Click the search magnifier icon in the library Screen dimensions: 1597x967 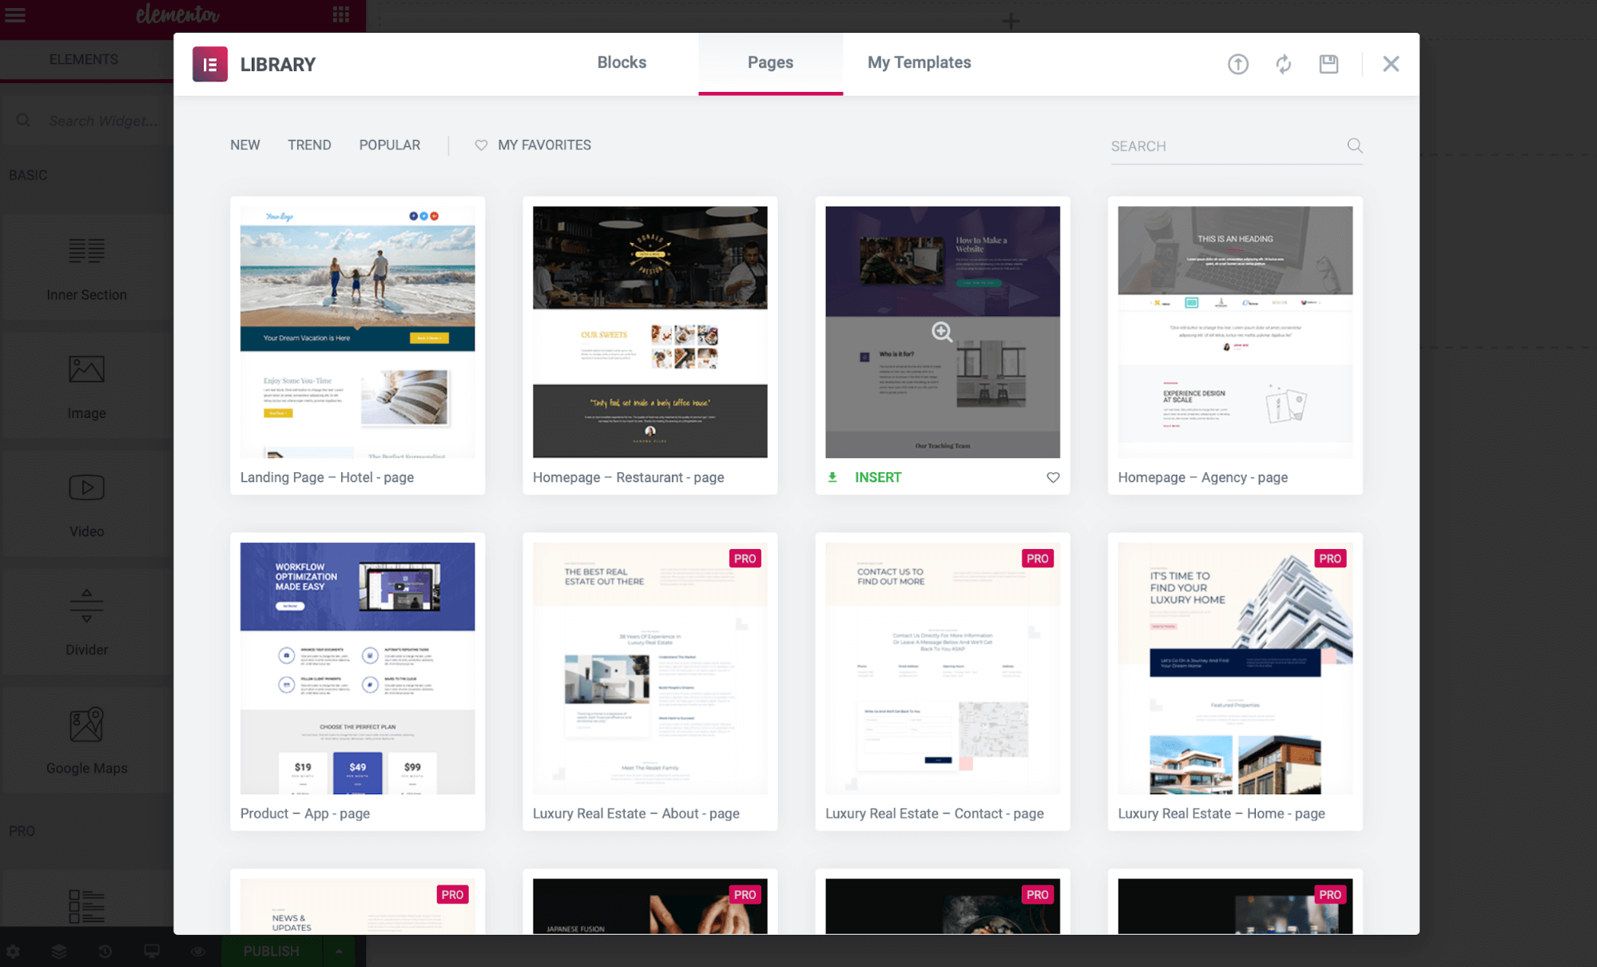[1354, 145]
